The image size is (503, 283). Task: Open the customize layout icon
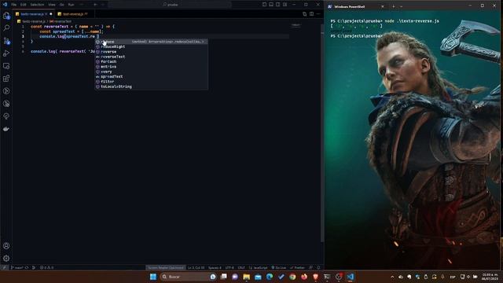click(x=285, y=5)
